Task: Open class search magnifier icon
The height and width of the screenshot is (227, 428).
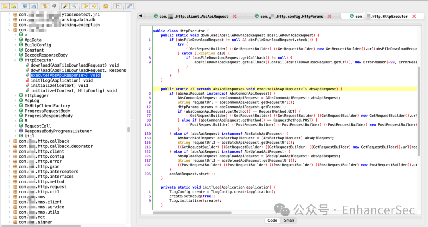Action: (74, 6)
